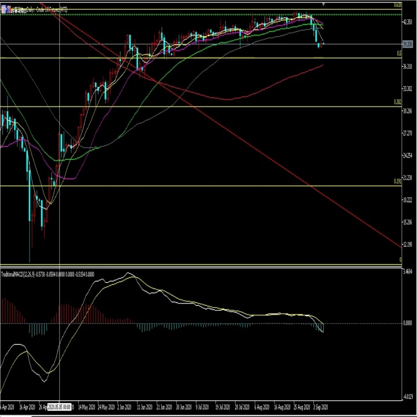Click the 0.5 Fibonacci retracement label

click(x=399, y=53)
